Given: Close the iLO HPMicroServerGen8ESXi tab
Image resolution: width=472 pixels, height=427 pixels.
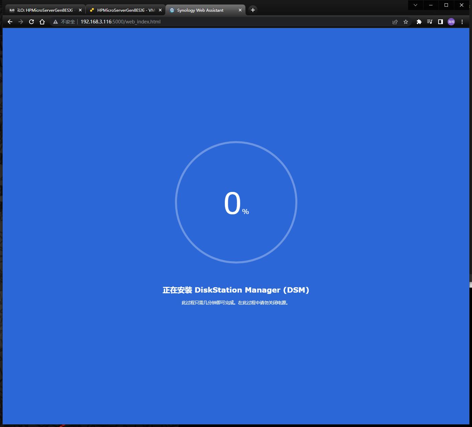Looking at the screenshot, I should click(x=80, y=10).
